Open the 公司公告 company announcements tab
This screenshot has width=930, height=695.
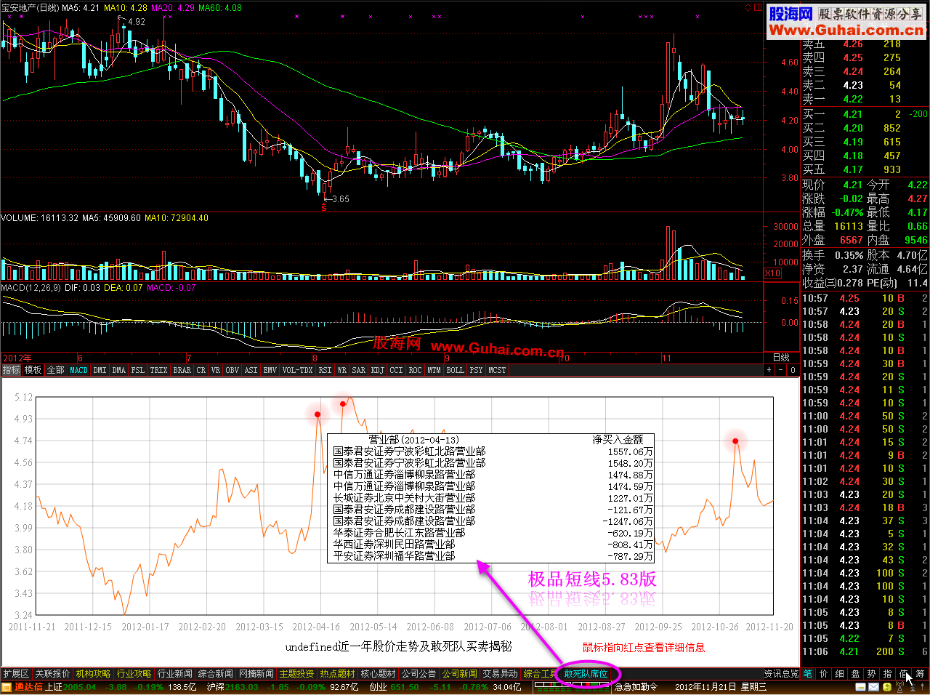click(419, 674)
